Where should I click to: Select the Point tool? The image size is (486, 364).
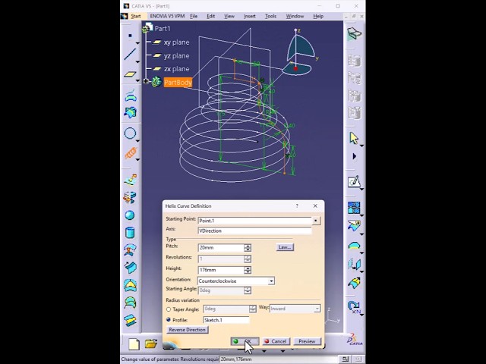[130, 36]
